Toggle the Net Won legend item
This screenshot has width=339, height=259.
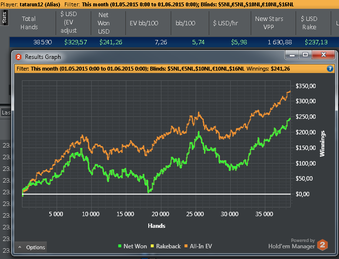point(133,246)
